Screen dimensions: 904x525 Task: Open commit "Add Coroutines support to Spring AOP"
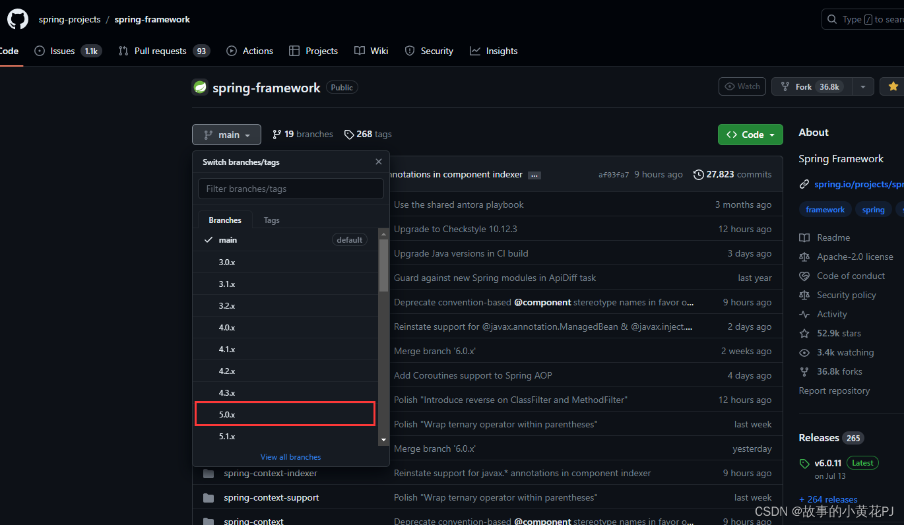473,375
